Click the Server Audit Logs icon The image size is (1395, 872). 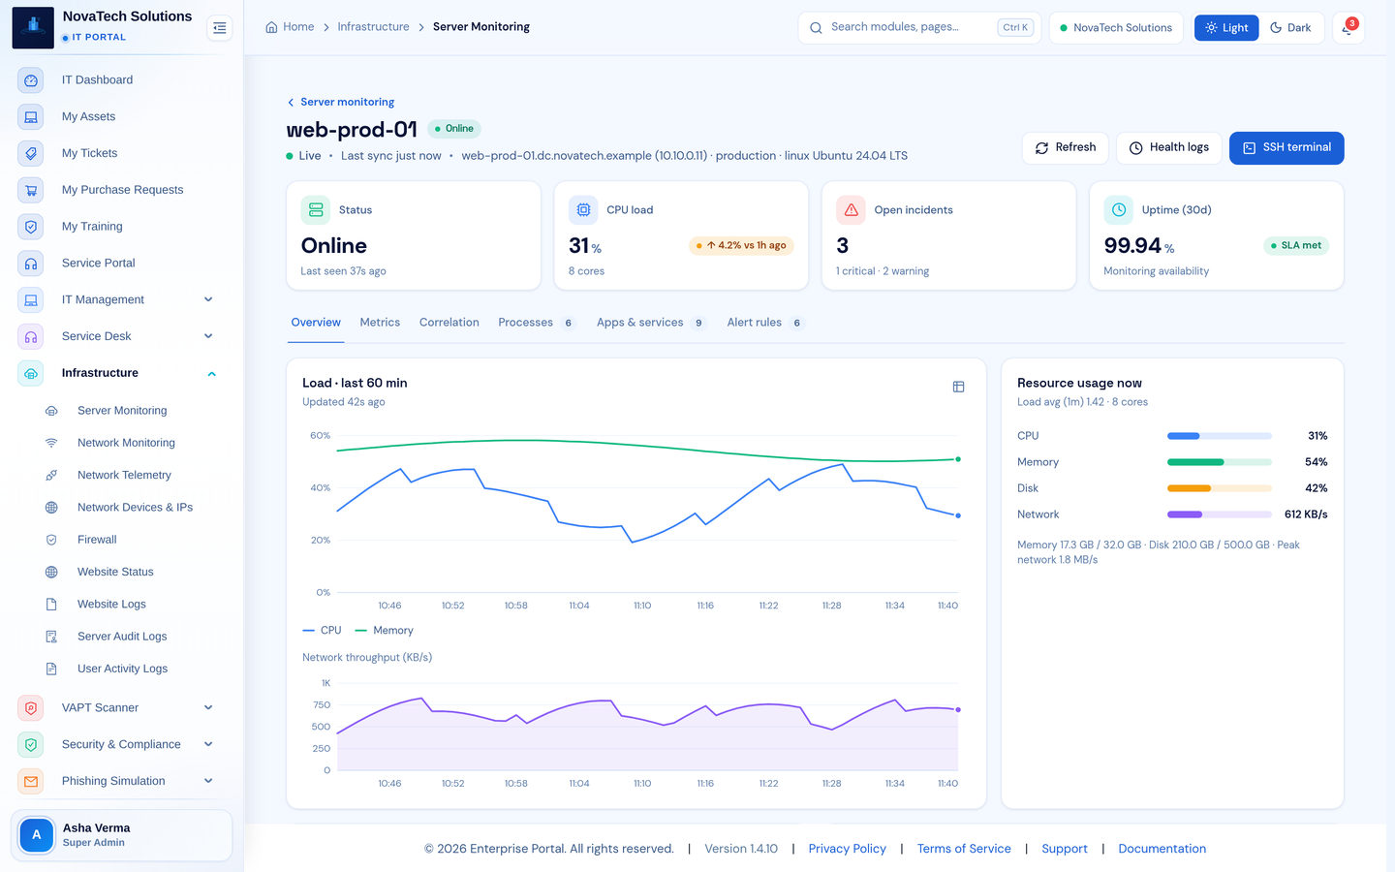click(51, 637)
